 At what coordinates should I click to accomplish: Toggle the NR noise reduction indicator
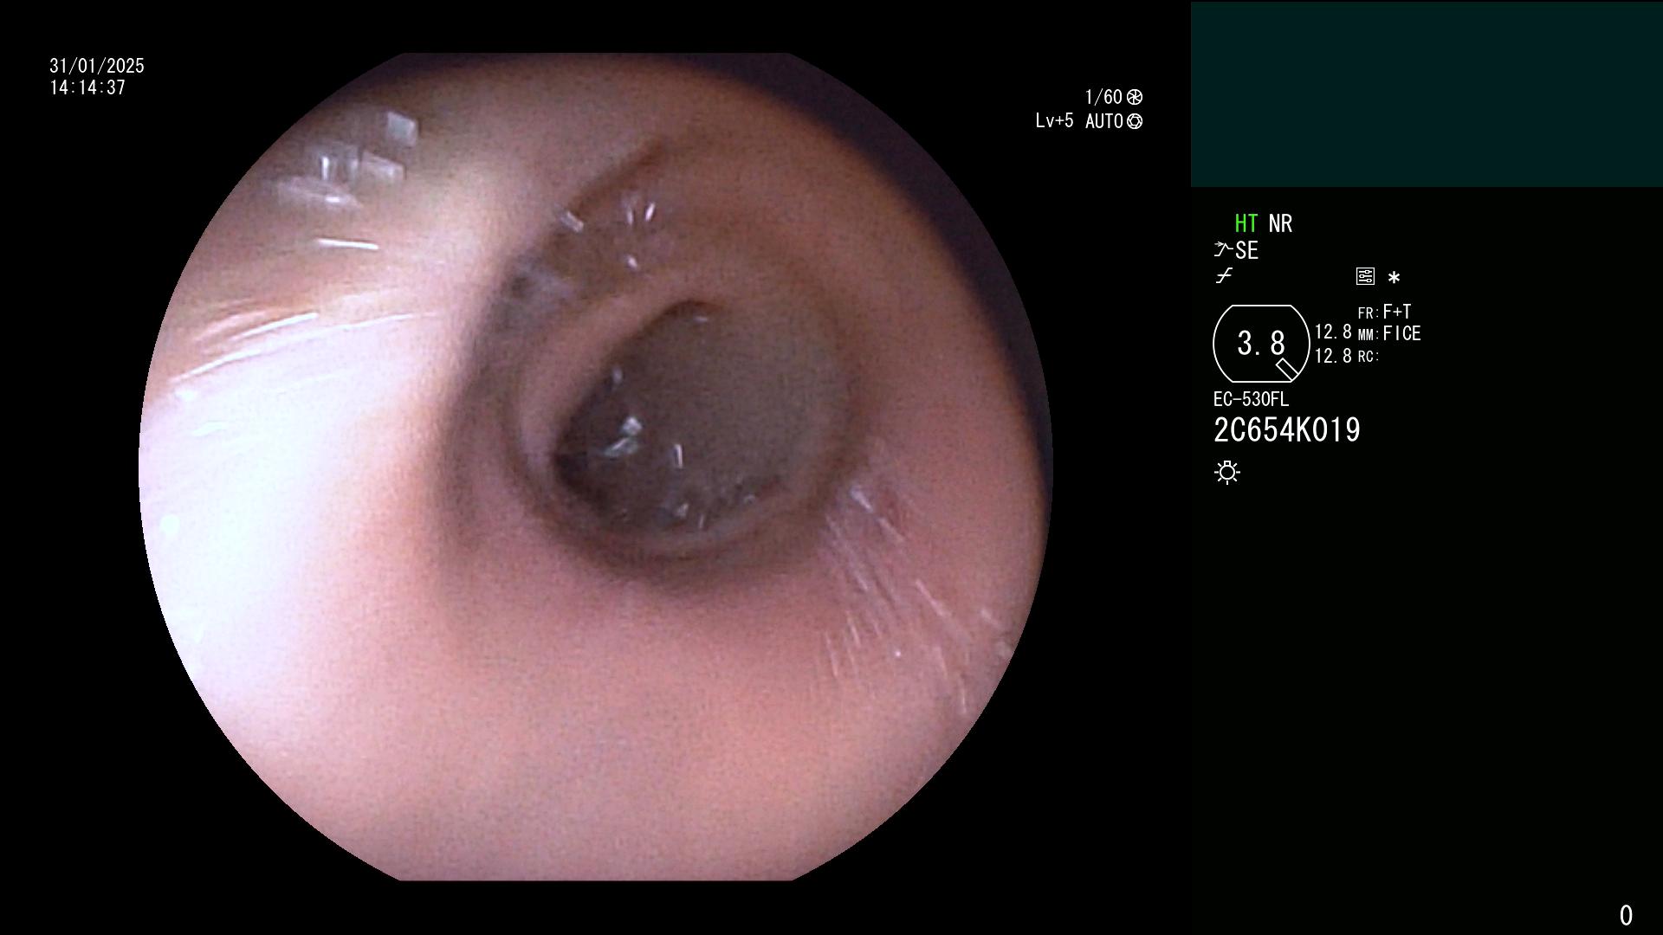click(1280, 223)
